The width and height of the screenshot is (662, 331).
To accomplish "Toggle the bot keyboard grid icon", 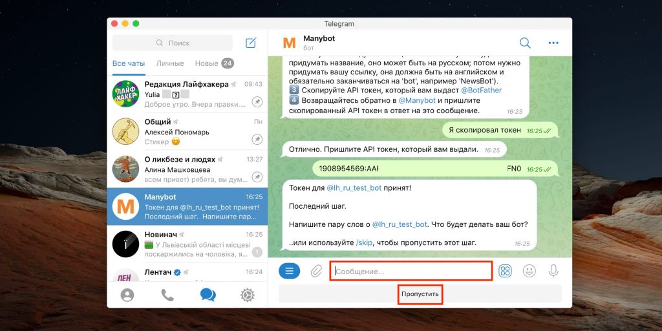I will pyautogui.click(x=505, y=271).
